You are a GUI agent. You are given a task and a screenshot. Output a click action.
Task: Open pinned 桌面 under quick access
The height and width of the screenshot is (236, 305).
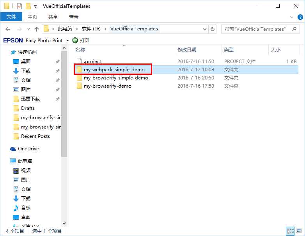click(x=25, y=62)
